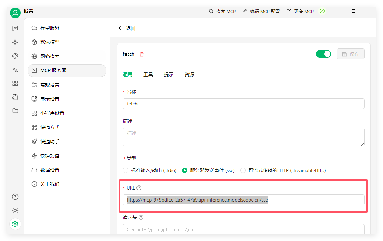The height and width of the screenshot is (241, 383).
Task: Open the files folder icon in sidebar
Action: (15, 111)
